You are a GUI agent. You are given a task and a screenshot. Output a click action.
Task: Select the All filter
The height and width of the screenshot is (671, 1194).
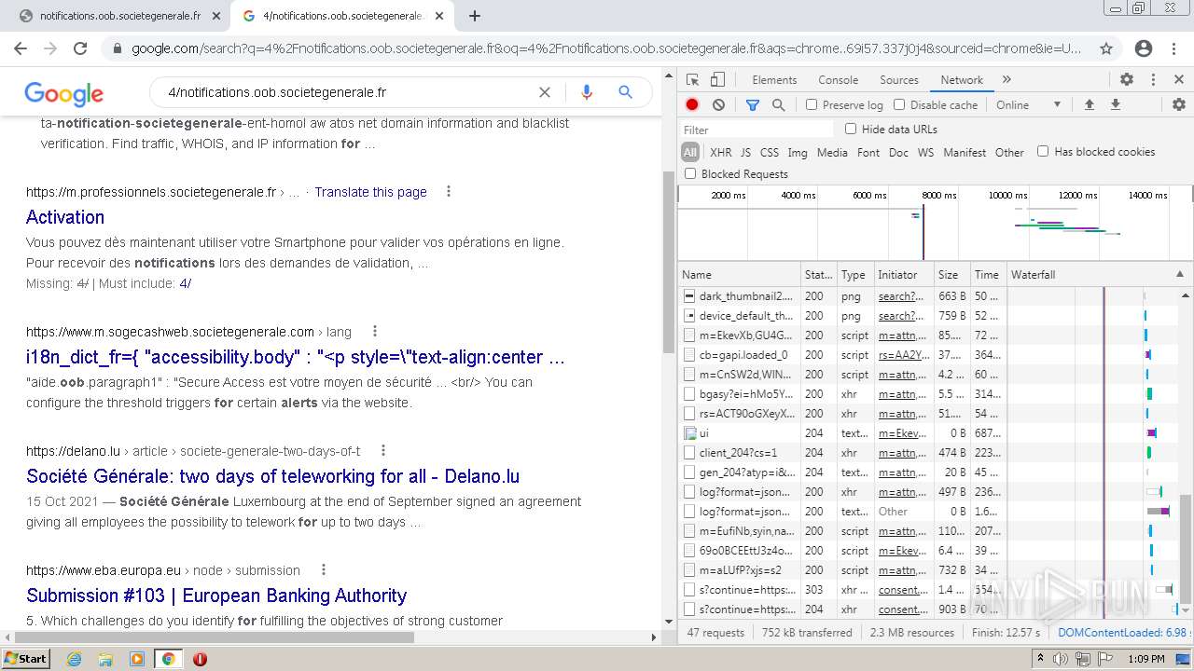click(690, 152)
